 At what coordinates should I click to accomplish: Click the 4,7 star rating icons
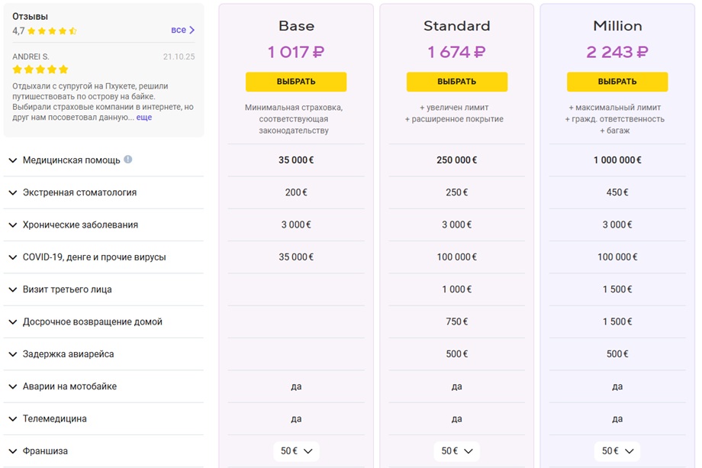(x=52, y=31)
